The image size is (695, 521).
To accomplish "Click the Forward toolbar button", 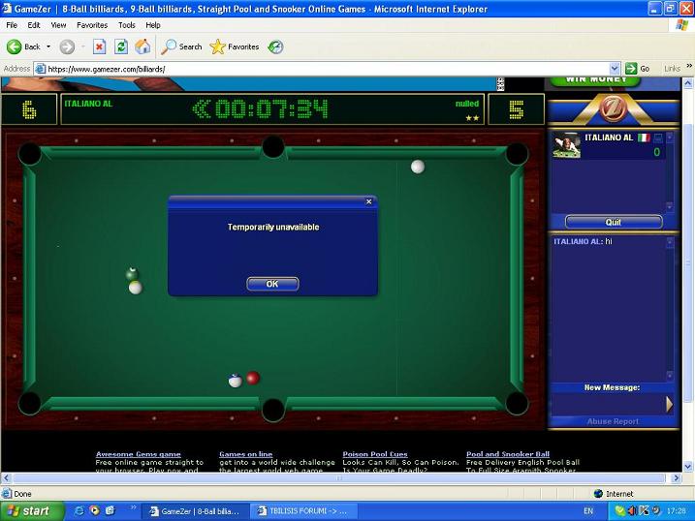I will (67, 46).
